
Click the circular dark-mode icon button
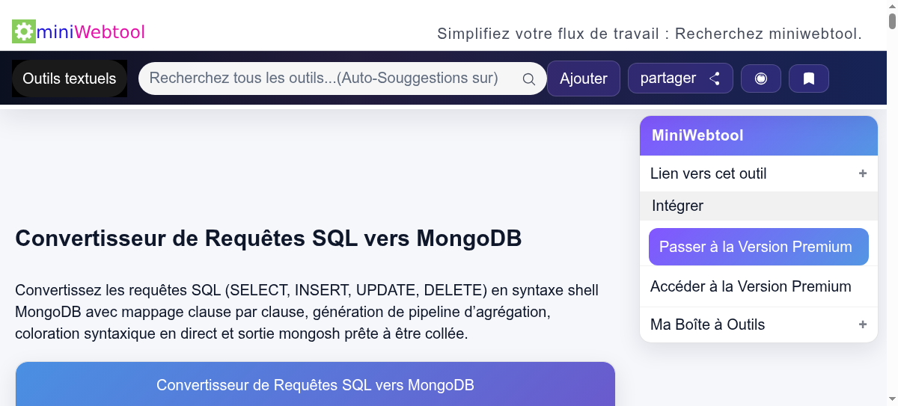[761, 79]
